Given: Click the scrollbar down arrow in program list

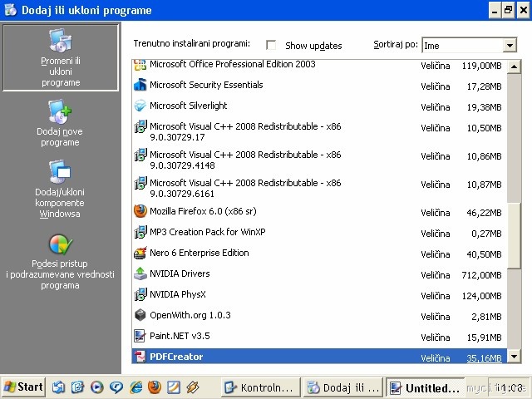Looking at the screenshot, I should tap(514, 357).
